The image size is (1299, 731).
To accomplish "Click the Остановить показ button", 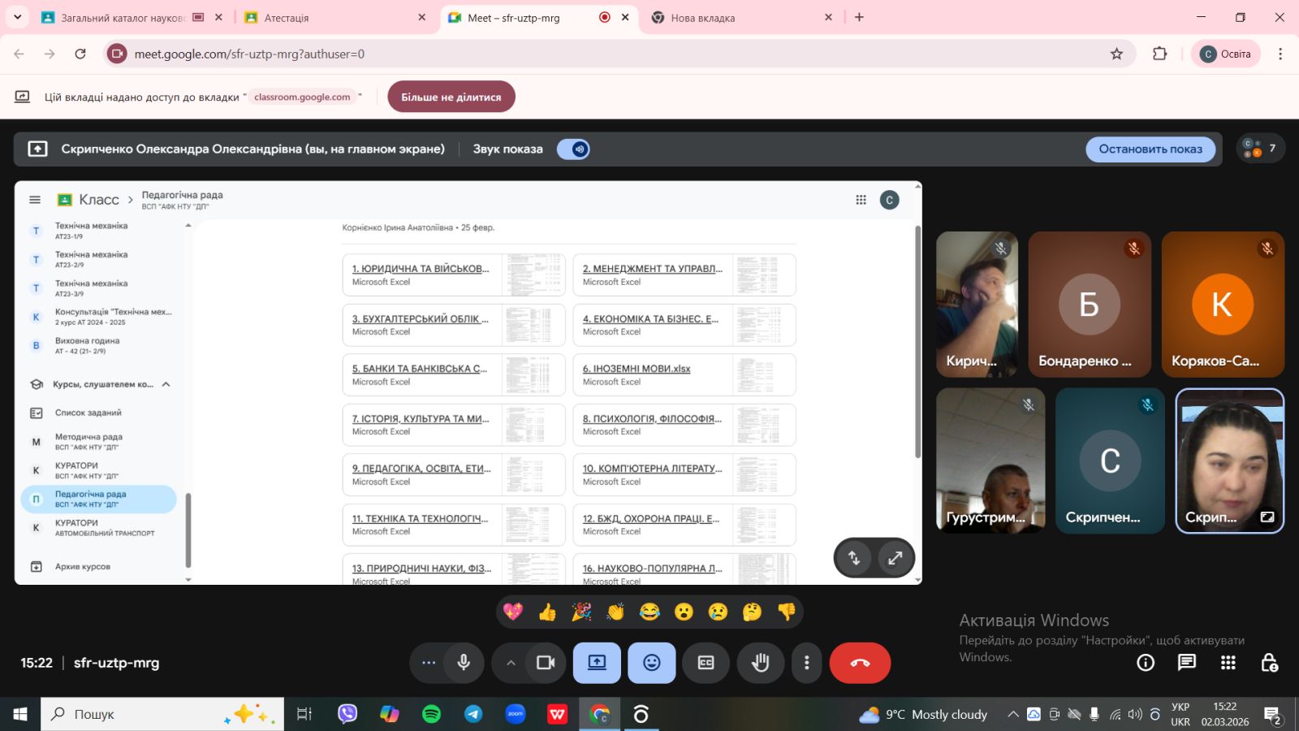I will [1150, 149].
